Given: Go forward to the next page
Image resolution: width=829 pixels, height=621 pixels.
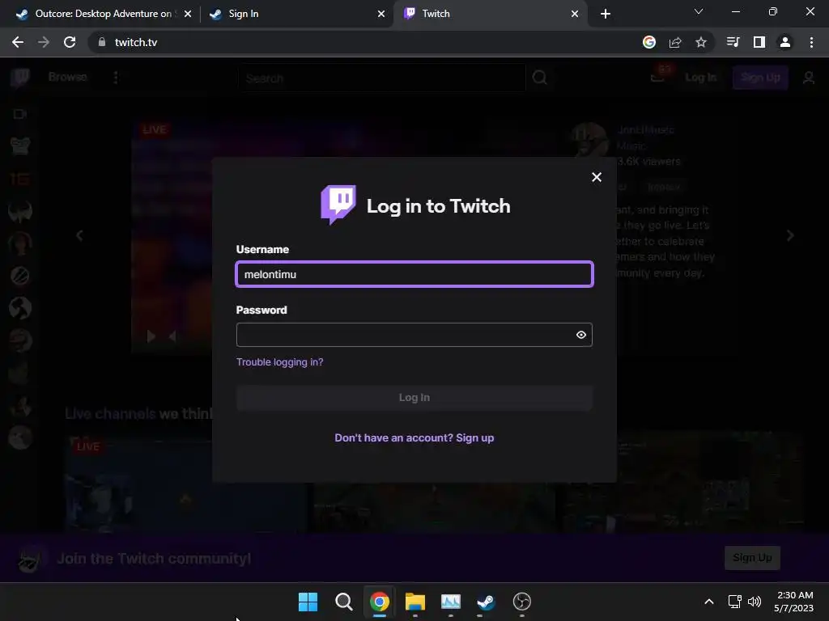Looking at the screenshot, I should [x=44, y=42].
